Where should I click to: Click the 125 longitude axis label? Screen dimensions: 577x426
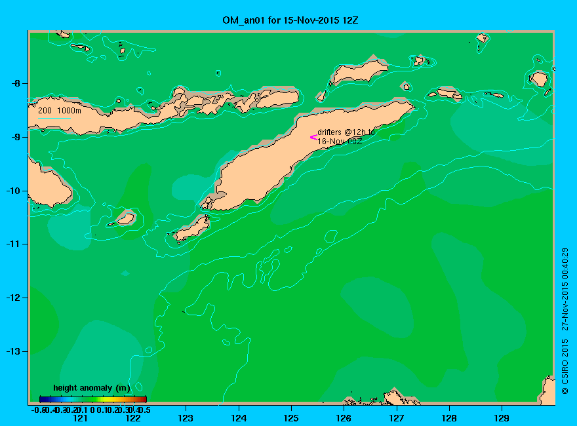(x=291, y=418)
